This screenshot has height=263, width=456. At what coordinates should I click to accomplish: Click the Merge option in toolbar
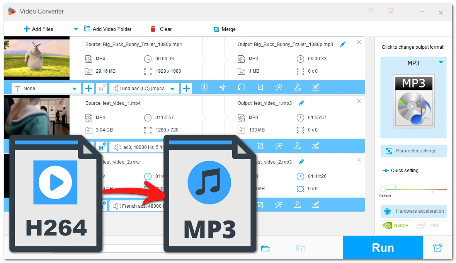point(224,29)
